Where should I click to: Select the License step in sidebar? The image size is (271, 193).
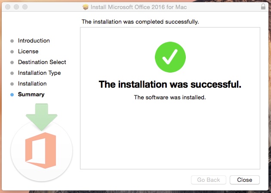click(28, 52)
